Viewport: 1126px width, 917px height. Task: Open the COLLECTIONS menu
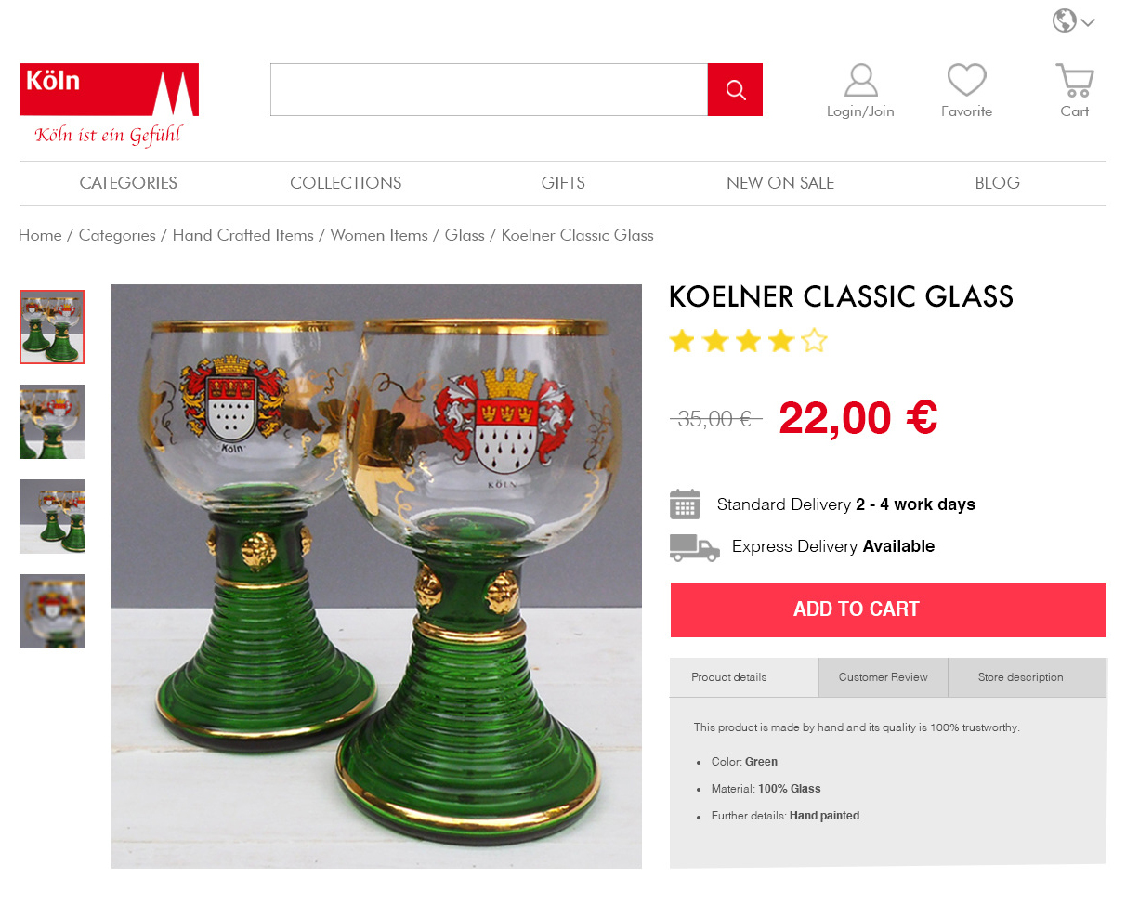click(346, 183)
